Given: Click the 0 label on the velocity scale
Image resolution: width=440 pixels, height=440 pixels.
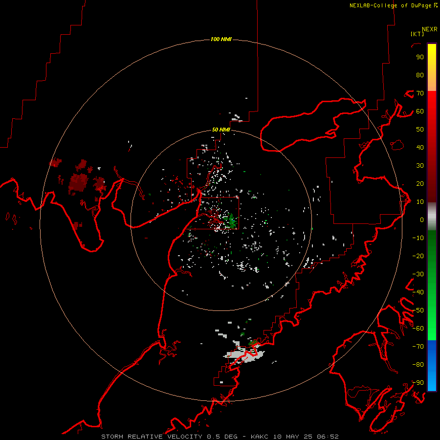Looking at the screenshot, I should tap(422, 220).
